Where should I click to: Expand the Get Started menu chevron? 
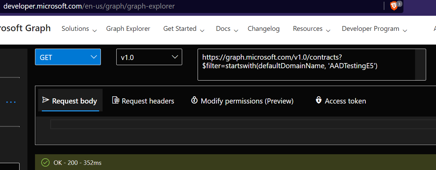pyautogui.click(x=202, y=31)
